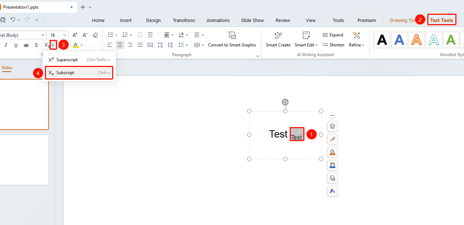This screenshot has height=225, width=464.
Task: Click the Undo icon
Action: pyautogui.click(x=13, y=20)
